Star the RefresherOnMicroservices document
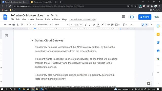The image size is (162, 91). click(x=48, y=15)
